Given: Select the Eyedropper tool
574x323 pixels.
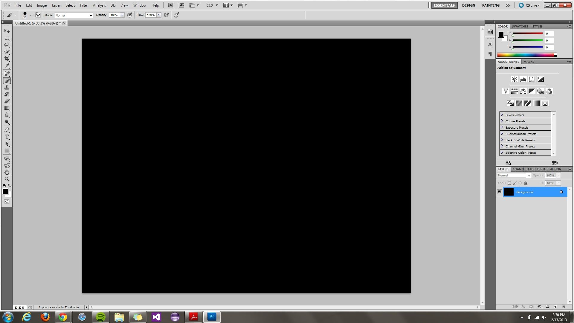Looking at the screenshot, I should click(7, 65).
